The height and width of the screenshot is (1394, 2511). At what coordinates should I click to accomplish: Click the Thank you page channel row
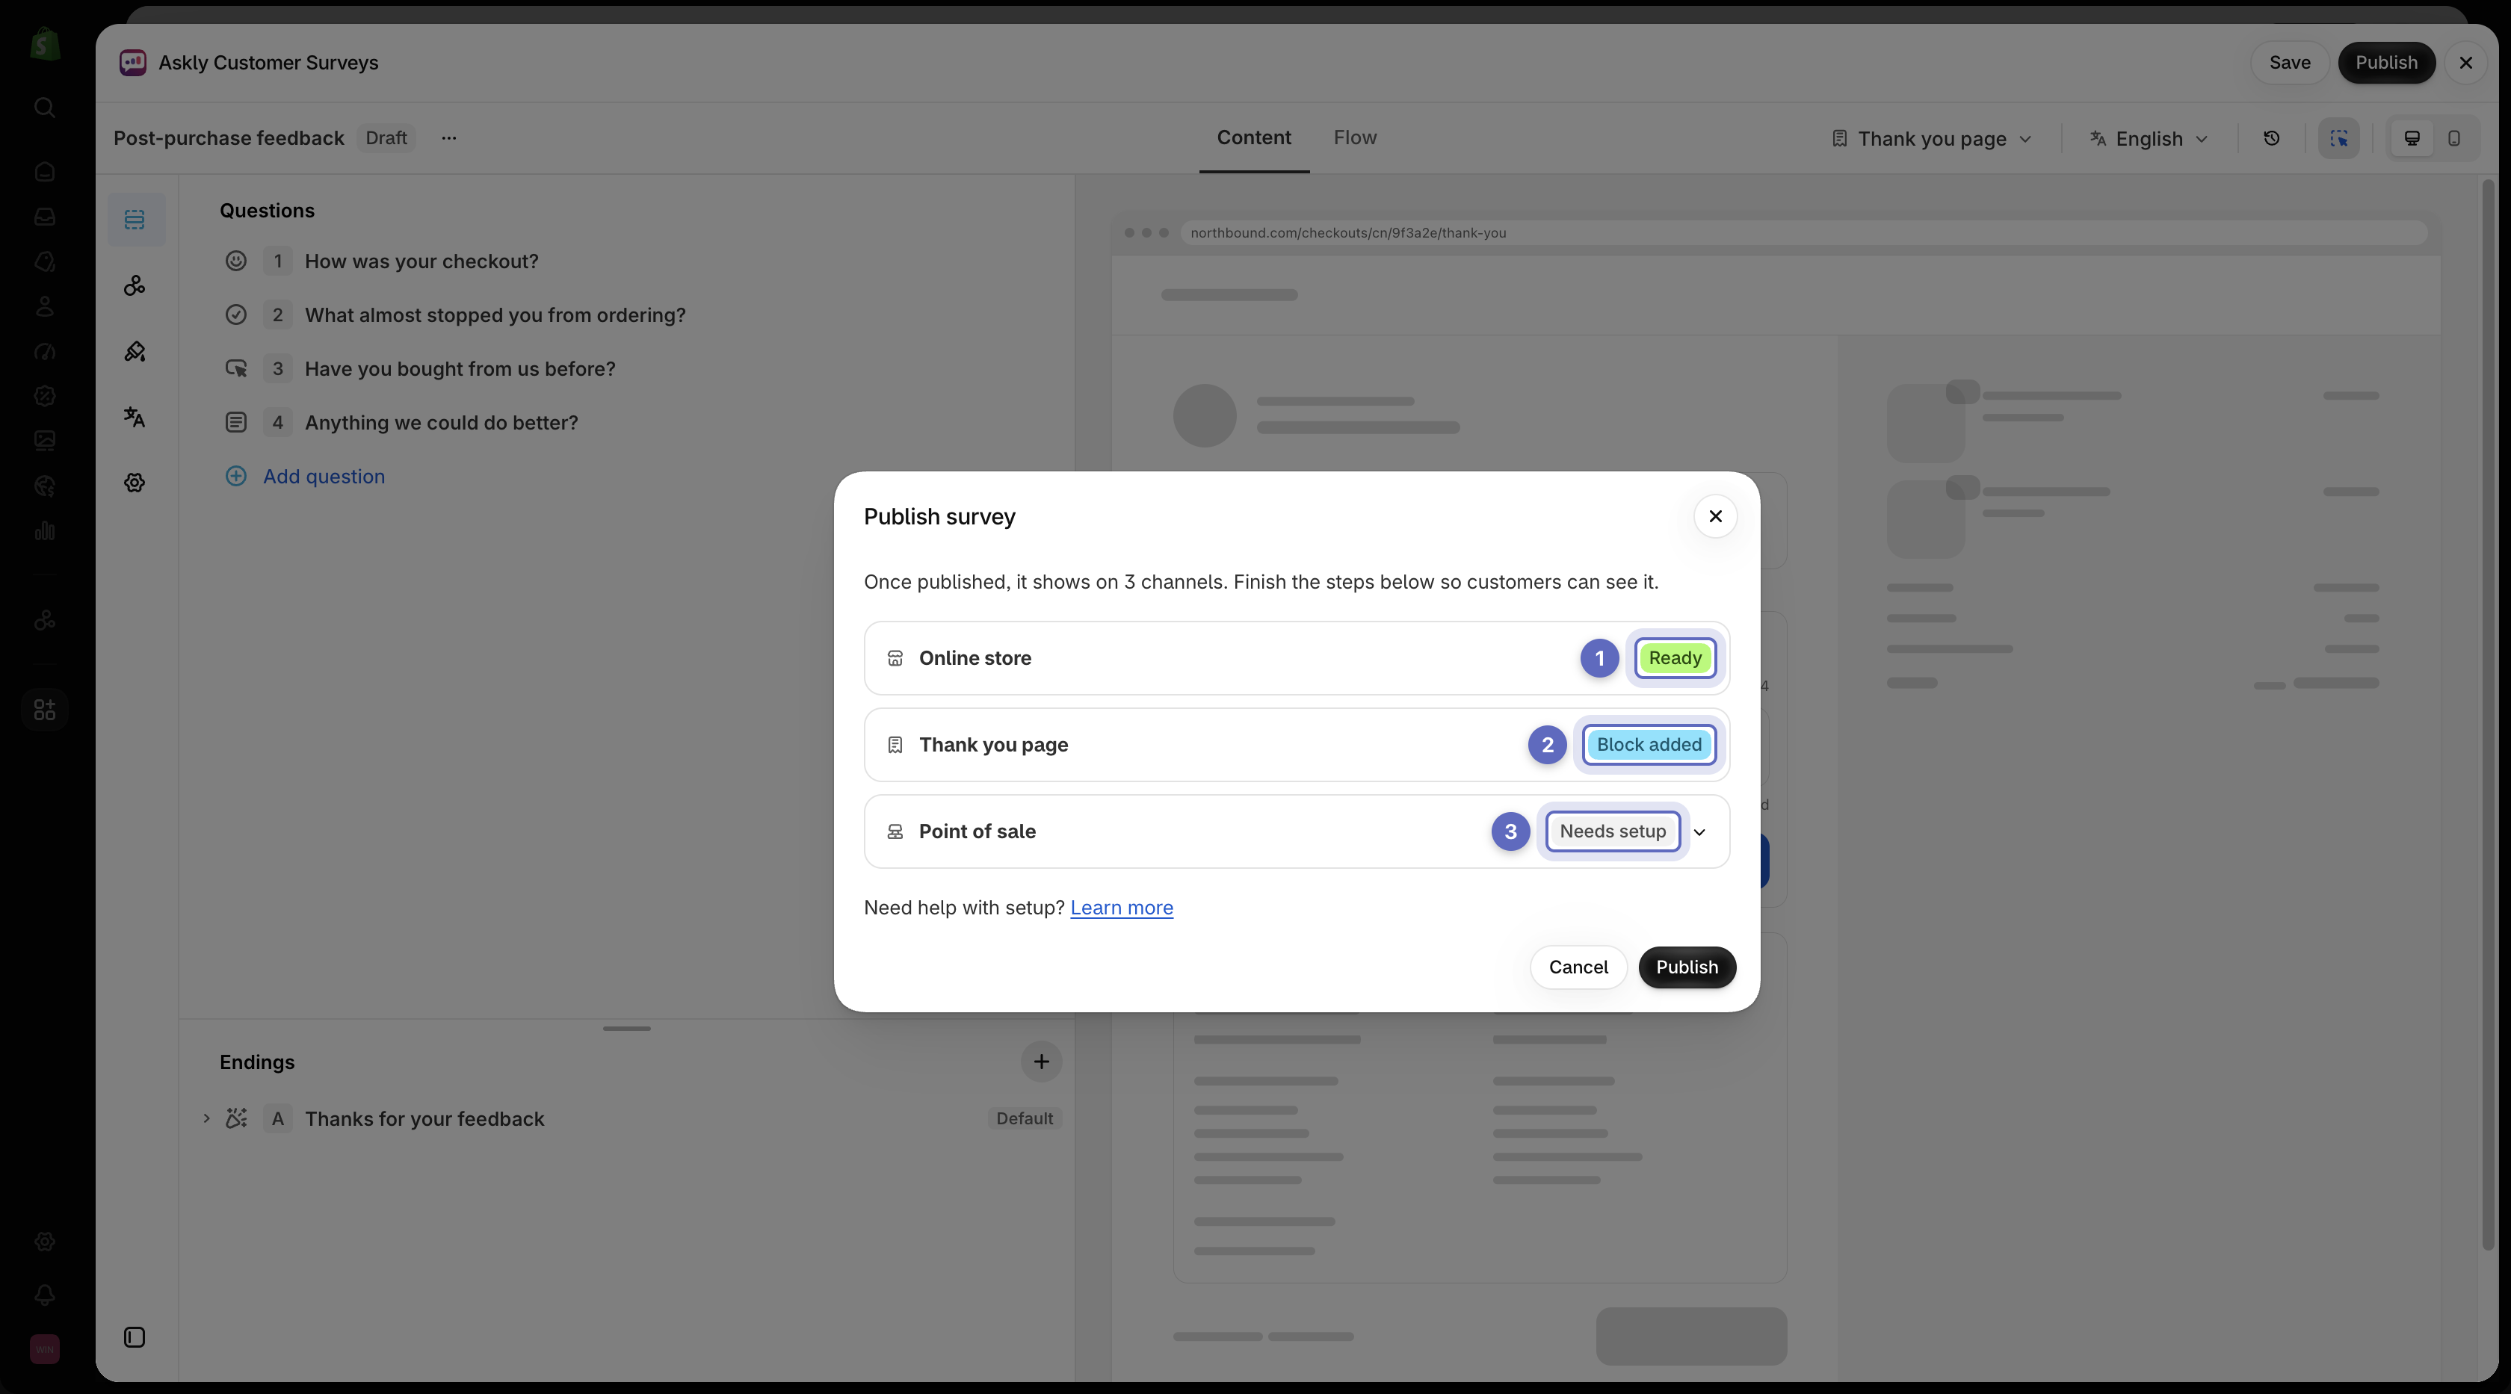(1297, 746)
